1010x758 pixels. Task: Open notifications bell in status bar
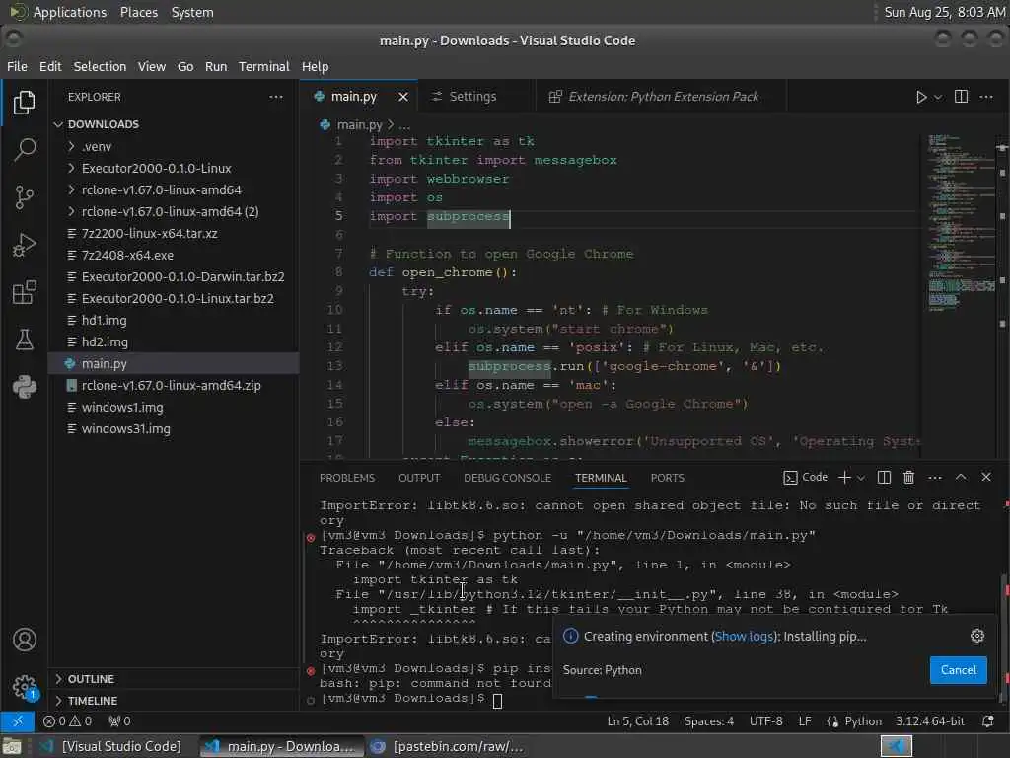(x=987, y=721)
